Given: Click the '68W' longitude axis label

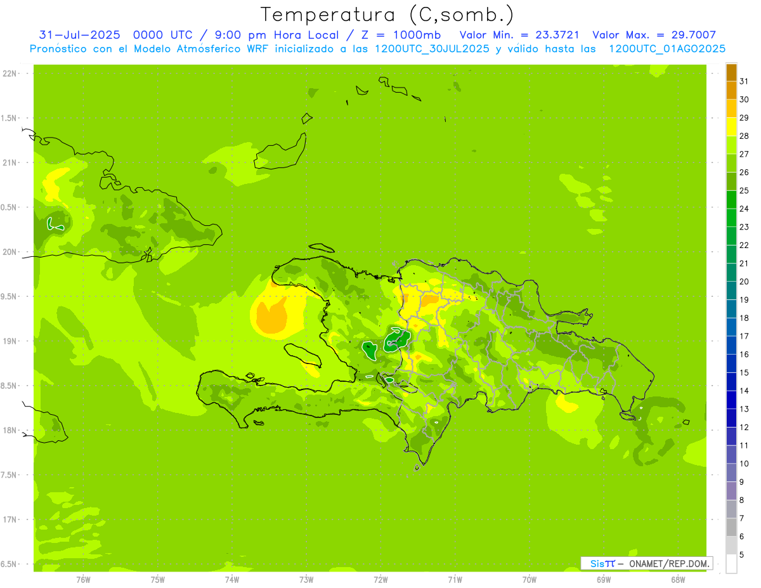Looking at the screenshot, I should (678, 580).
